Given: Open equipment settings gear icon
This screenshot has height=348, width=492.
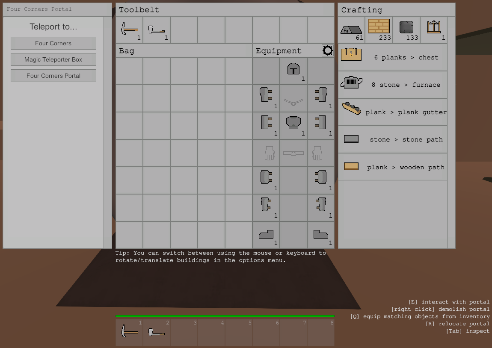Looking at the screenshot, I should [x=328, y=51].
